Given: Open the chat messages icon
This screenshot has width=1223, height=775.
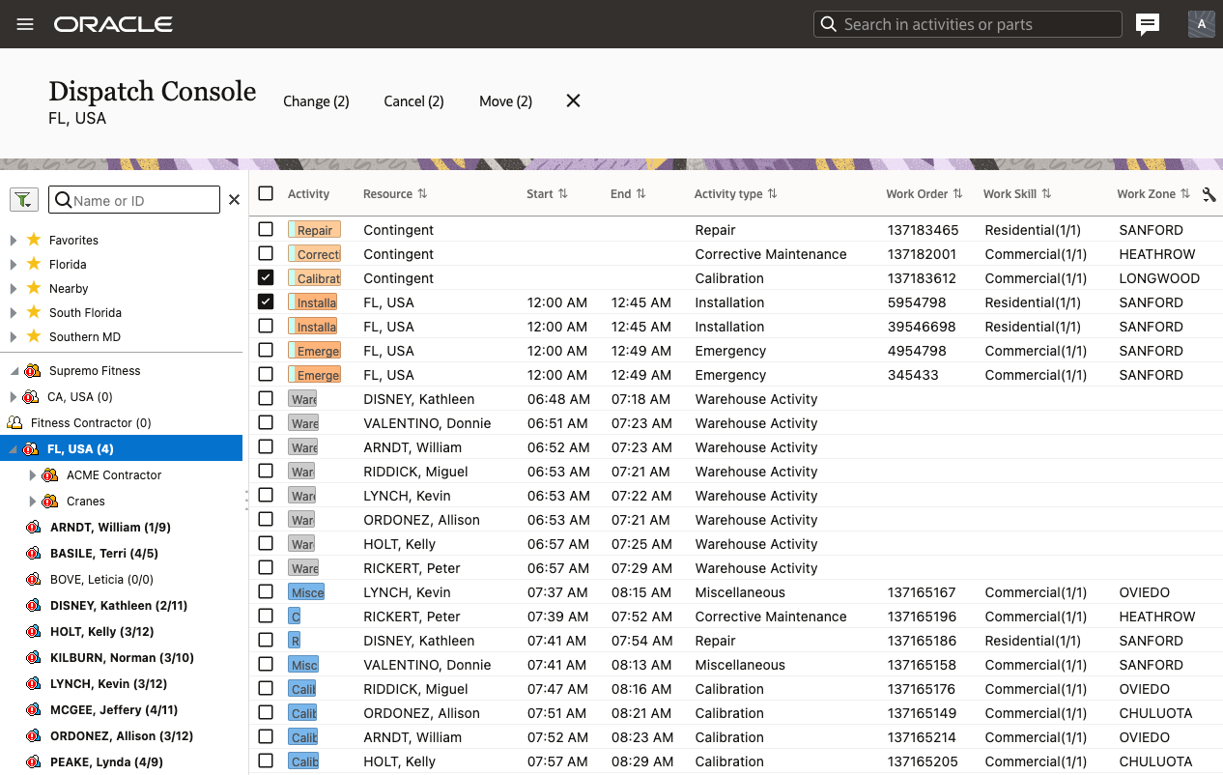Looking at the screenshot, I should click(x=1148, y=24).
